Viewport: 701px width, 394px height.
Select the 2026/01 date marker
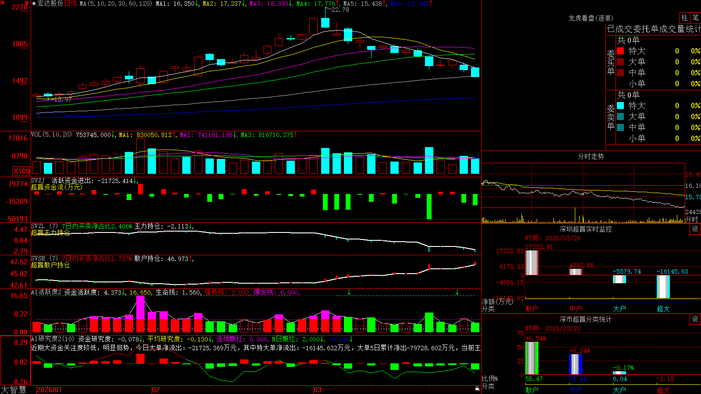click(x=50, y=390)
